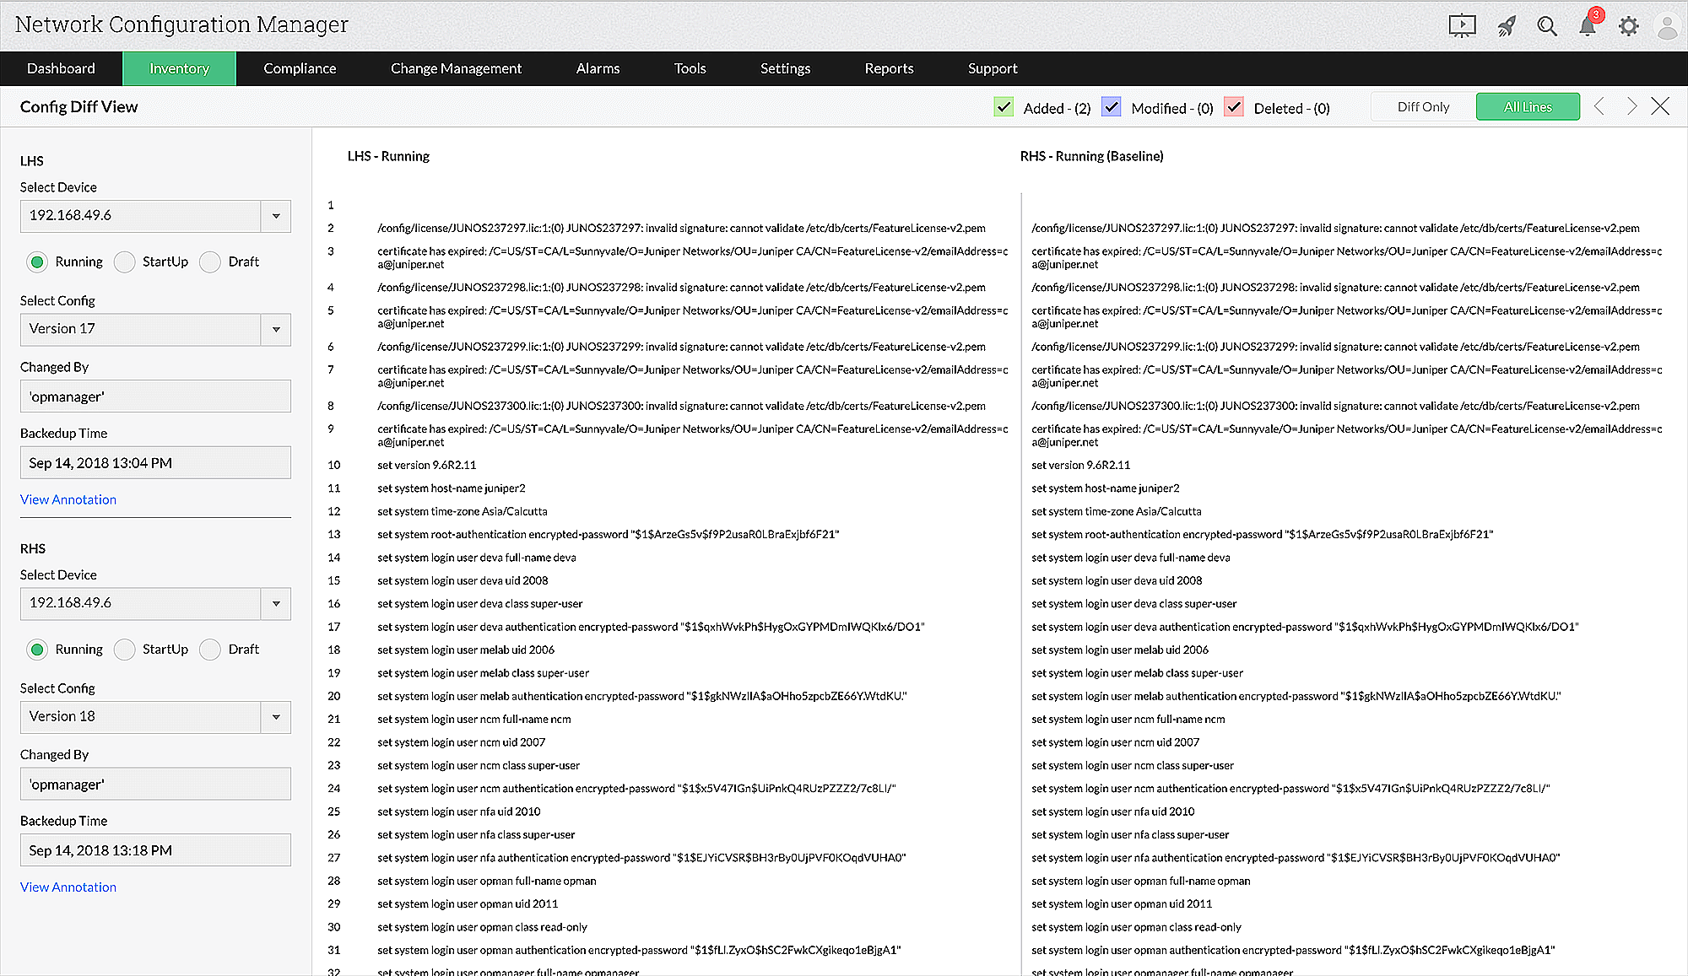Open the Change Management menu
Image resolution: width=1688 pixels, height=976 pixels.
pyautogui.click(x=456, y=68)
